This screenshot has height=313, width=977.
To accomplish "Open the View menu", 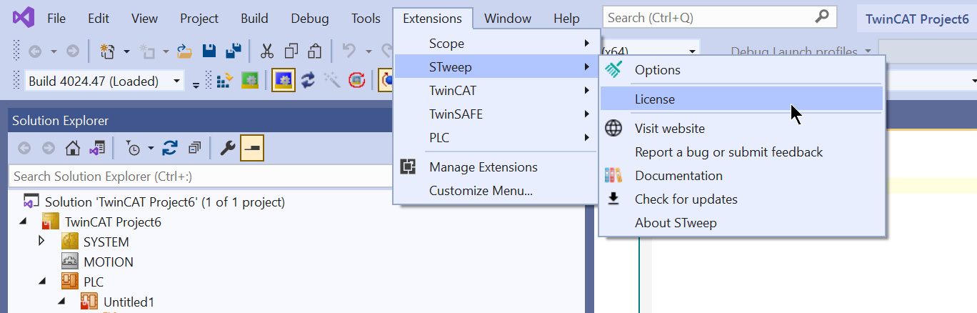I will tap(145, 19).
